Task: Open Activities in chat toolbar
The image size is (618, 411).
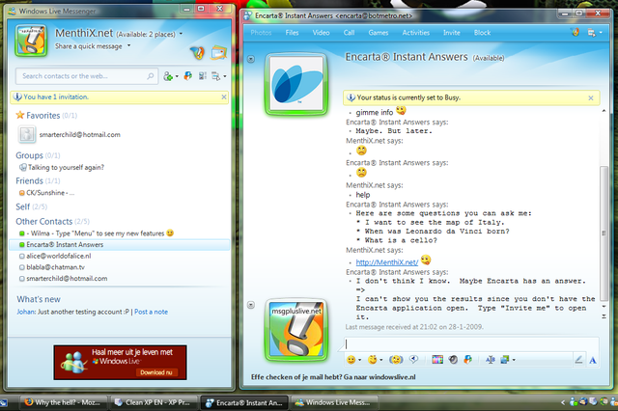Action: [416, 33]
